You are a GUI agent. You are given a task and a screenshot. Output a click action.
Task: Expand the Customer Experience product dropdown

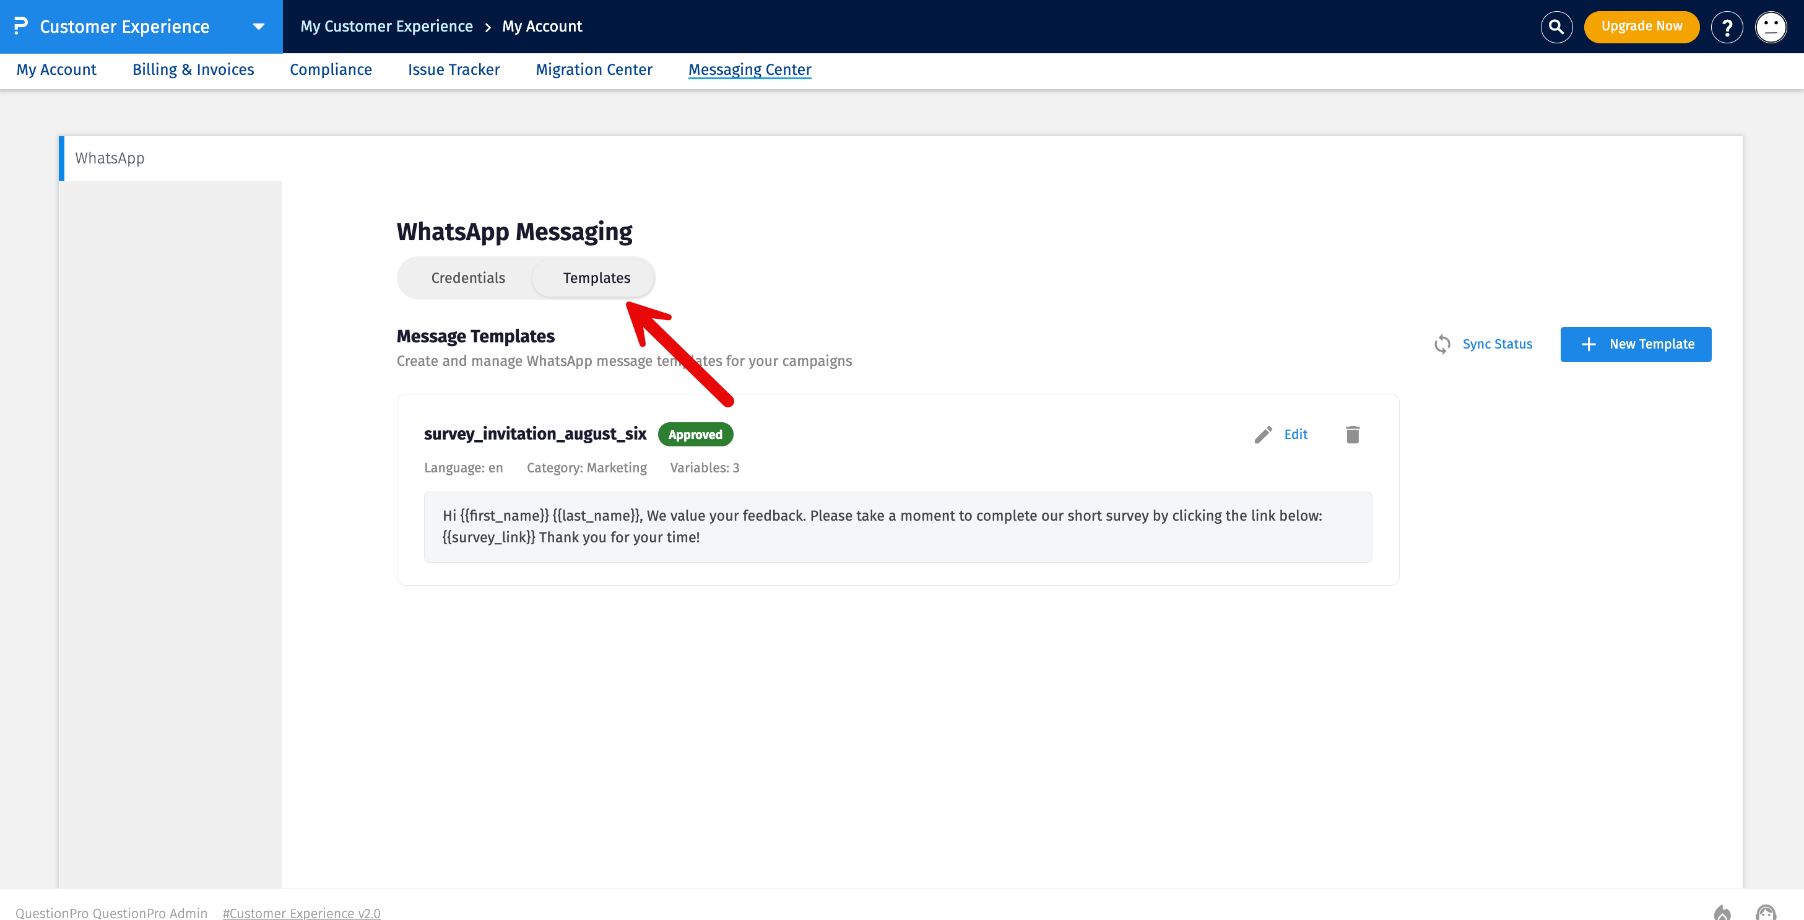pyautogui.click(x=258, y=27)
